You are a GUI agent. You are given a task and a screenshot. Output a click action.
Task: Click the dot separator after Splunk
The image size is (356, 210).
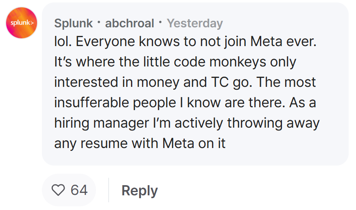(x=99, y=22)
